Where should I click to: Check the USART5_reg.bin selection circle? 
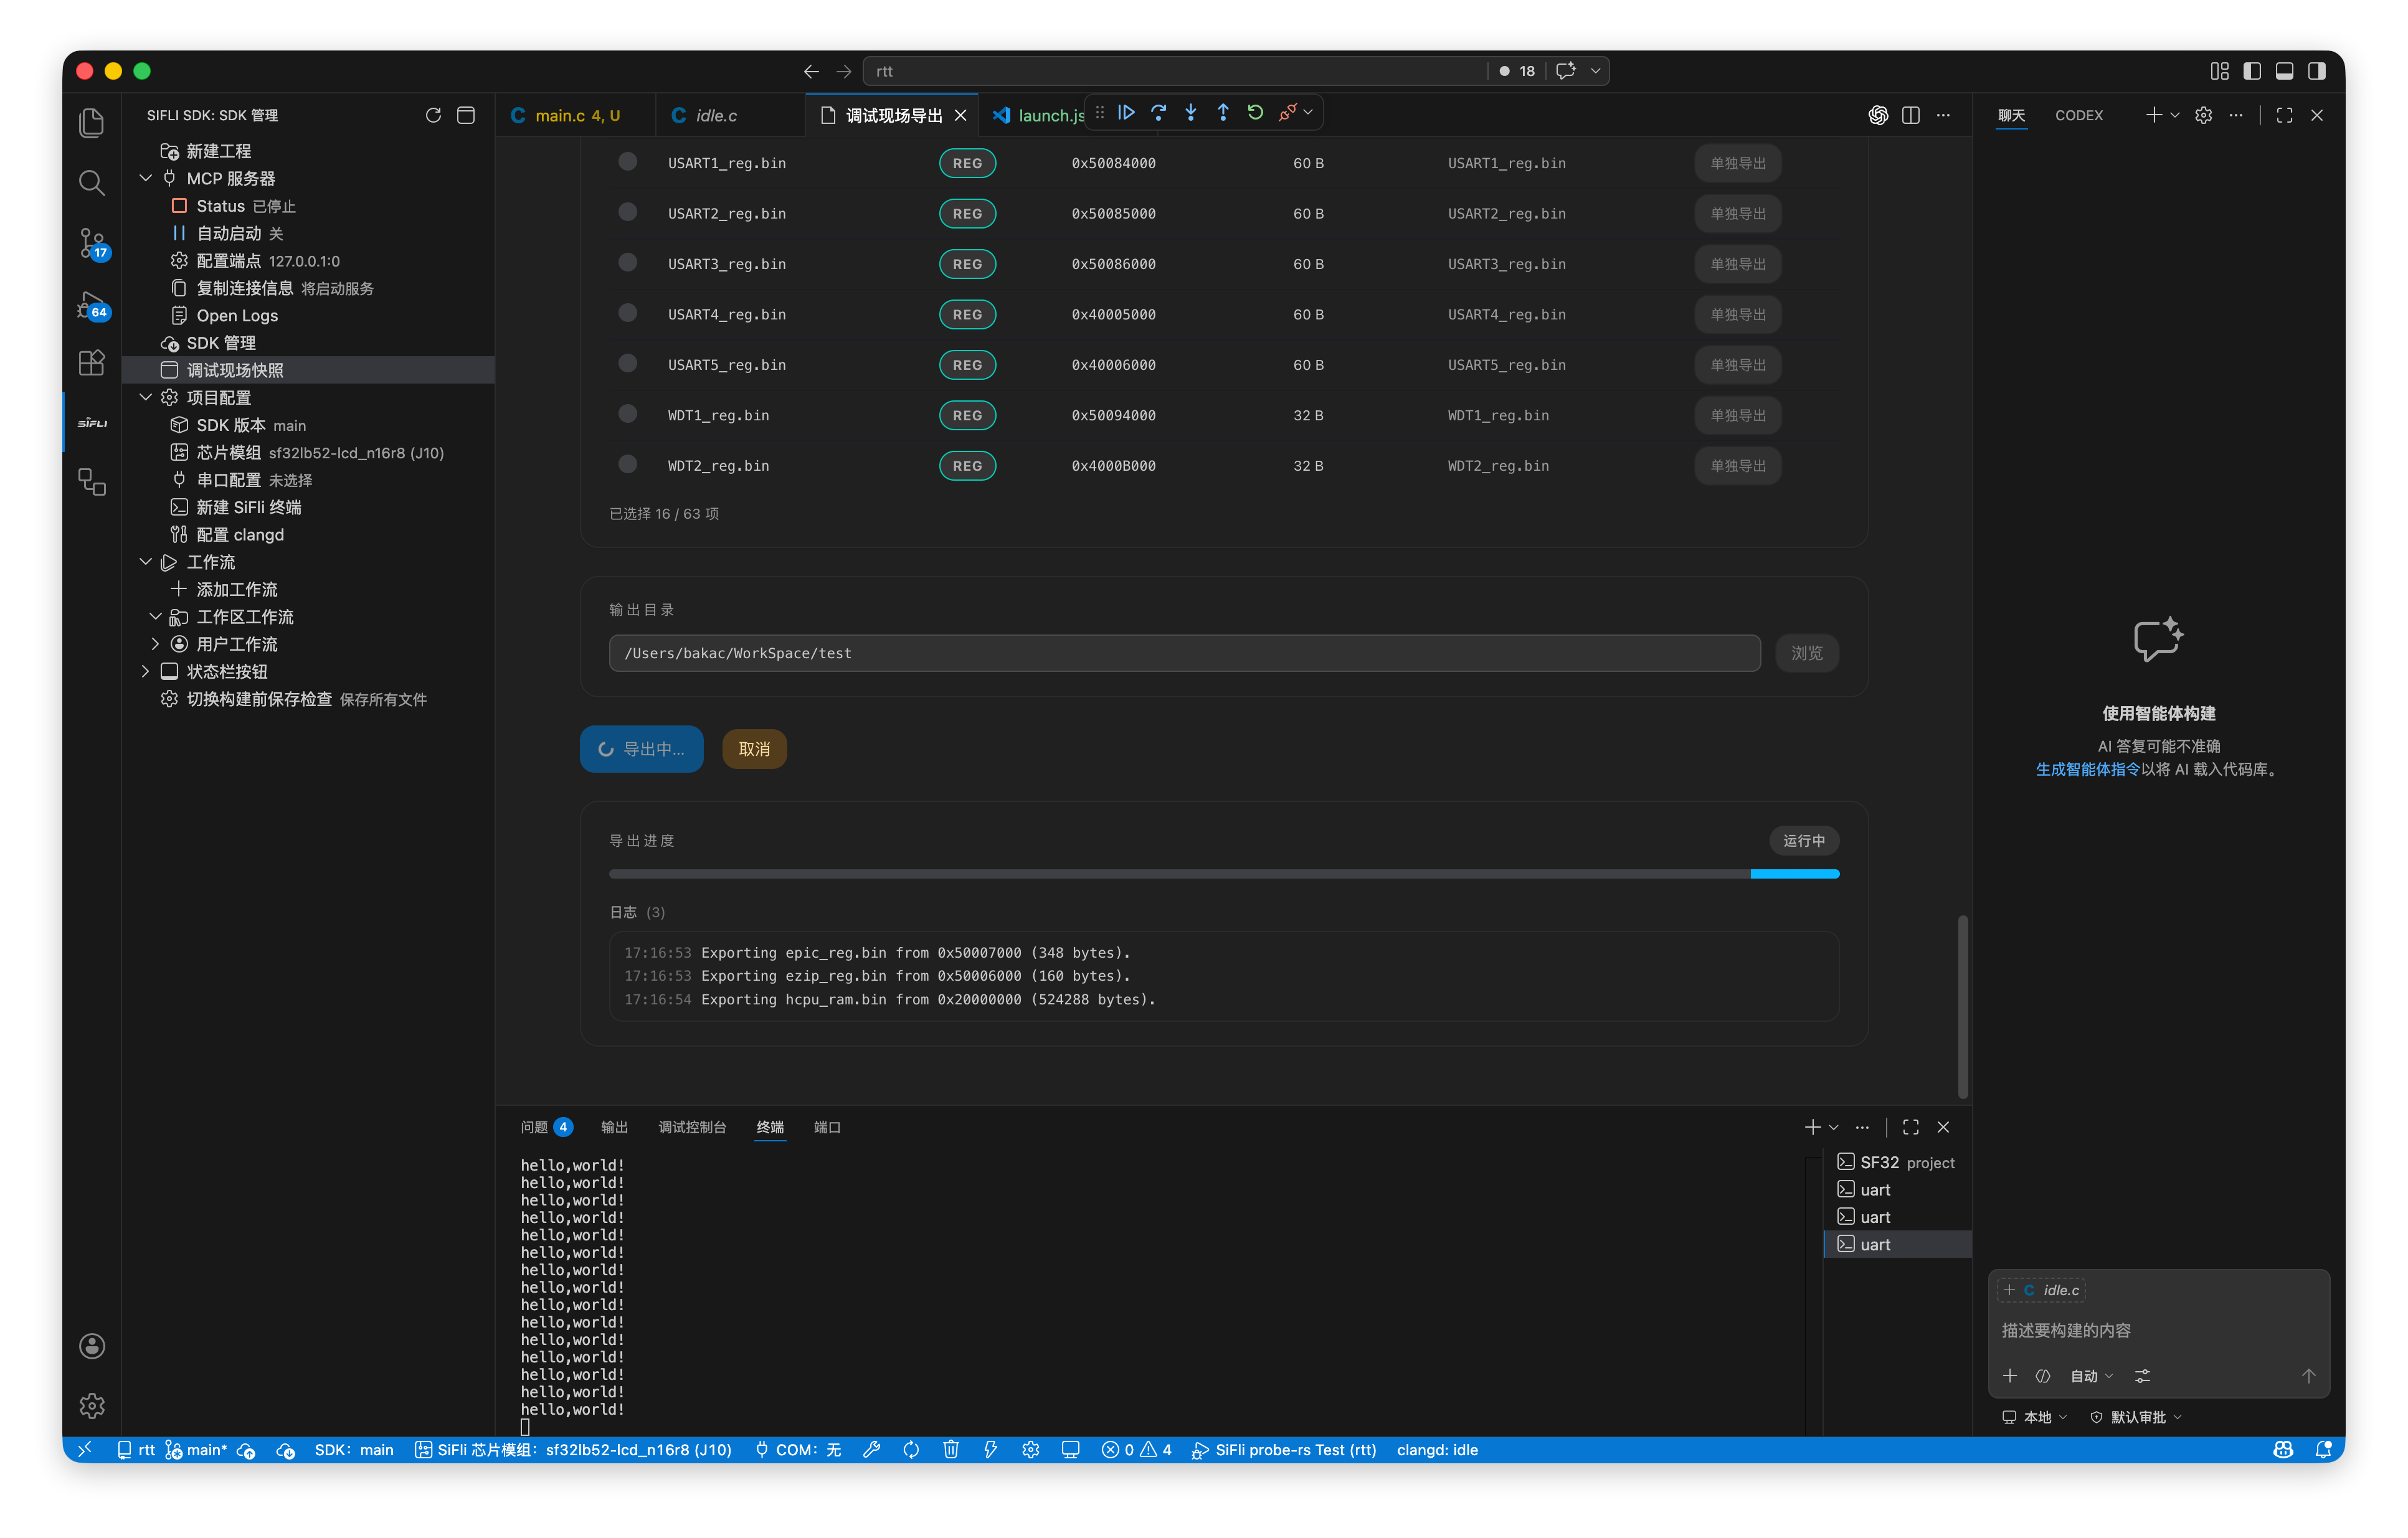coord(628,363)
